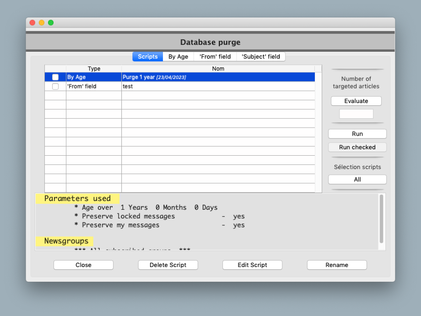The width and height of the screenshot is (421, 316).
Task: Open the By Age tab
Action: [x=178, y=57]
